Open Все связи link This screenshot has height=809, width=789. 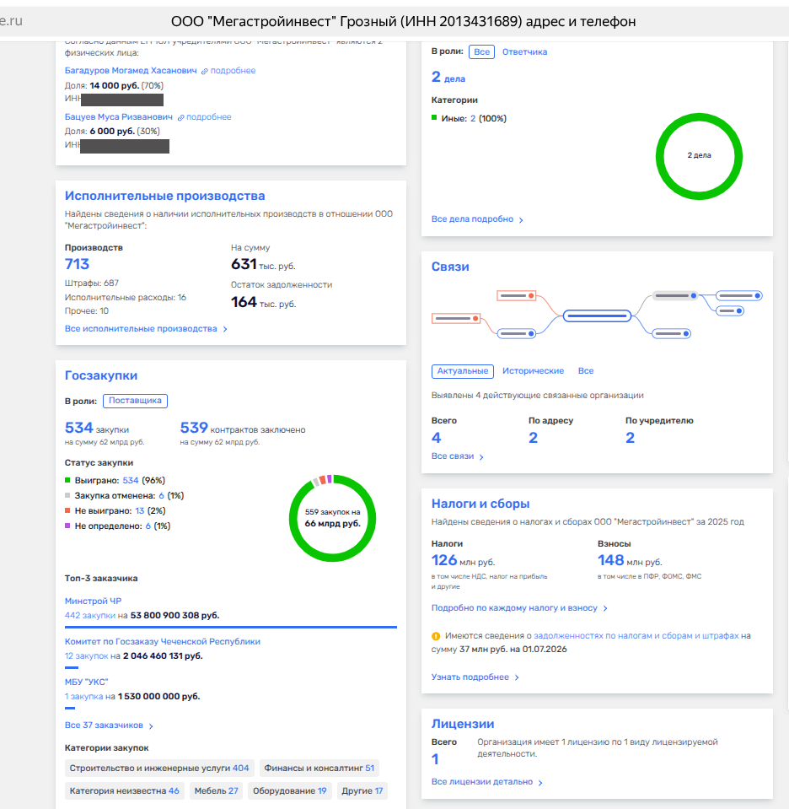click(453, 456)
